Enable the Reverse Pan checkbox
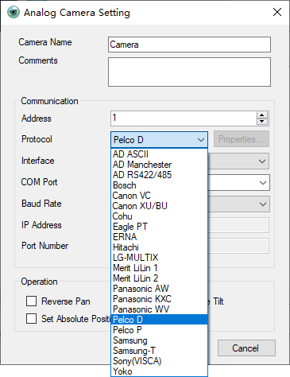This screenshot has height=377, width=290. (31, 301)
